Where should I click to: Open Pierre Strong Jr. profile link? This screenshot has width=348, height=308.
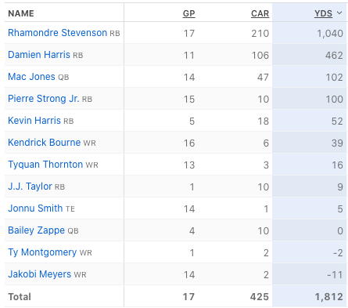(44, 99)
